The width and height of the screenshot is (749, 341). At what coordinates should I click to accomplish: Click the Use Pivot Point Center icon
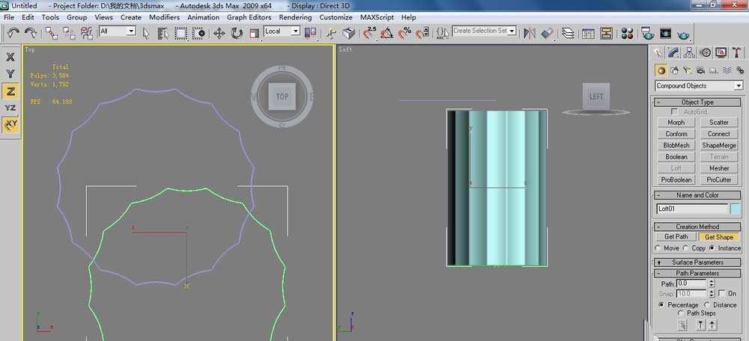click(311, 33)
